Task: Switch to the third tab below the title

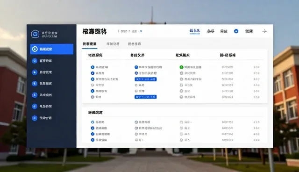Action: pos(134,44)
